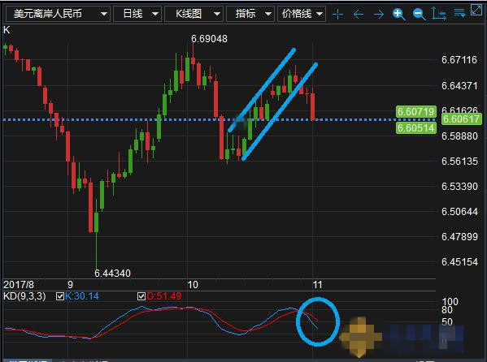487x362 pixels.
Task: Click the high price label 6.69048
Action: pos(209,39)
